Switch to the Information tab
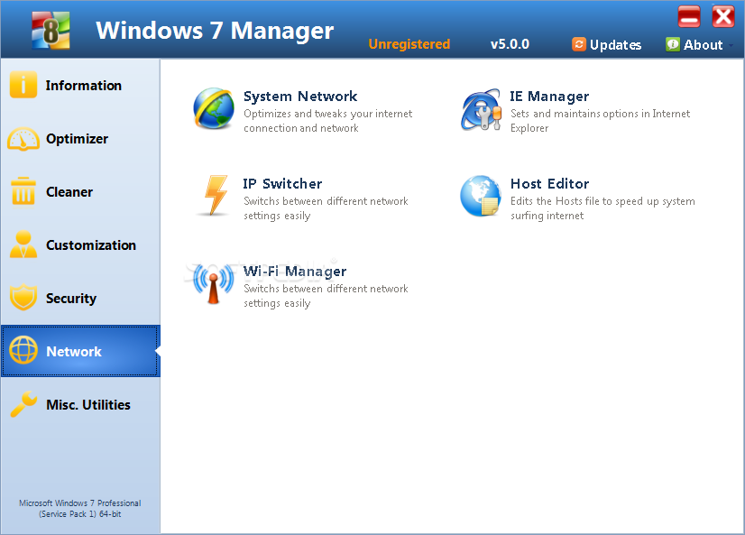 point(80,85)
